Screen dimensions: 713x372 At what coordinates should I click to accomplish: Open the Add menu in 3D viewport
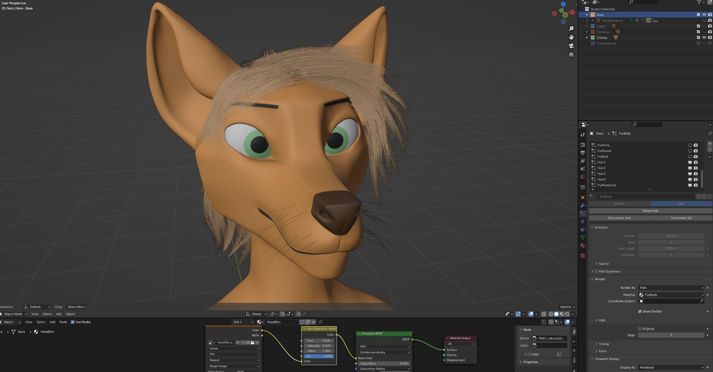click(59, 314)
